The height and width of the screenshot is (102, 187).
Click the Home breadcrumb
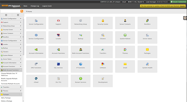[x=29, y=12]
